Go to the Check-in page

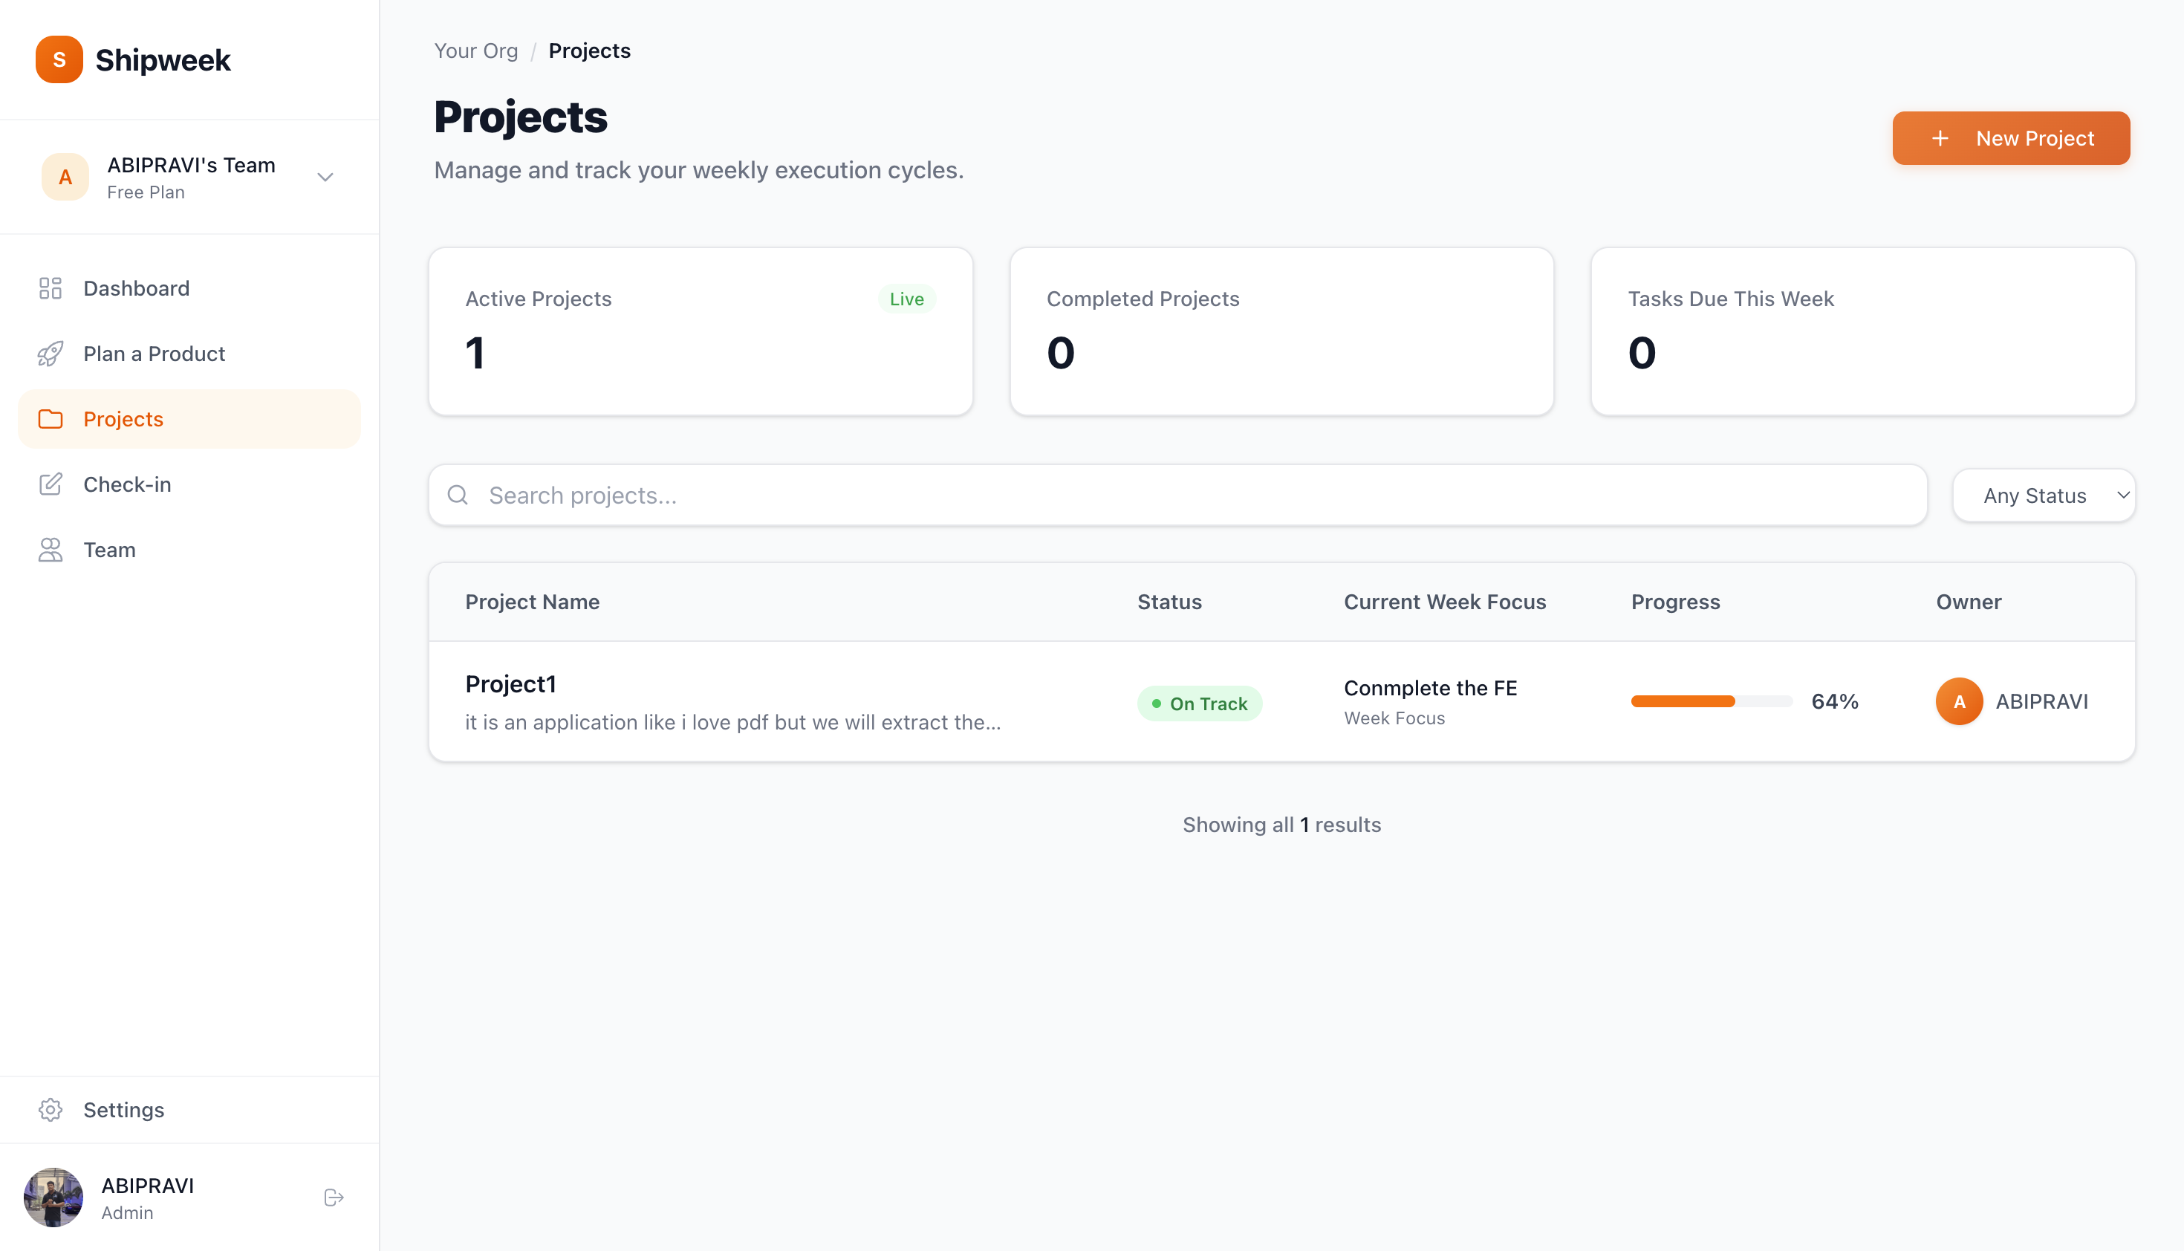tap(127, 484)
